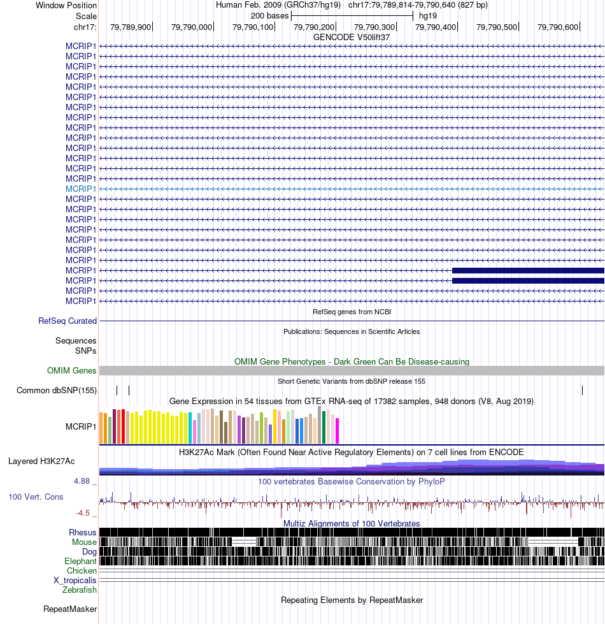605x624 pixels.
Task: Click the -4.5 PhyloP lower scale value
Action: (83, 513)
